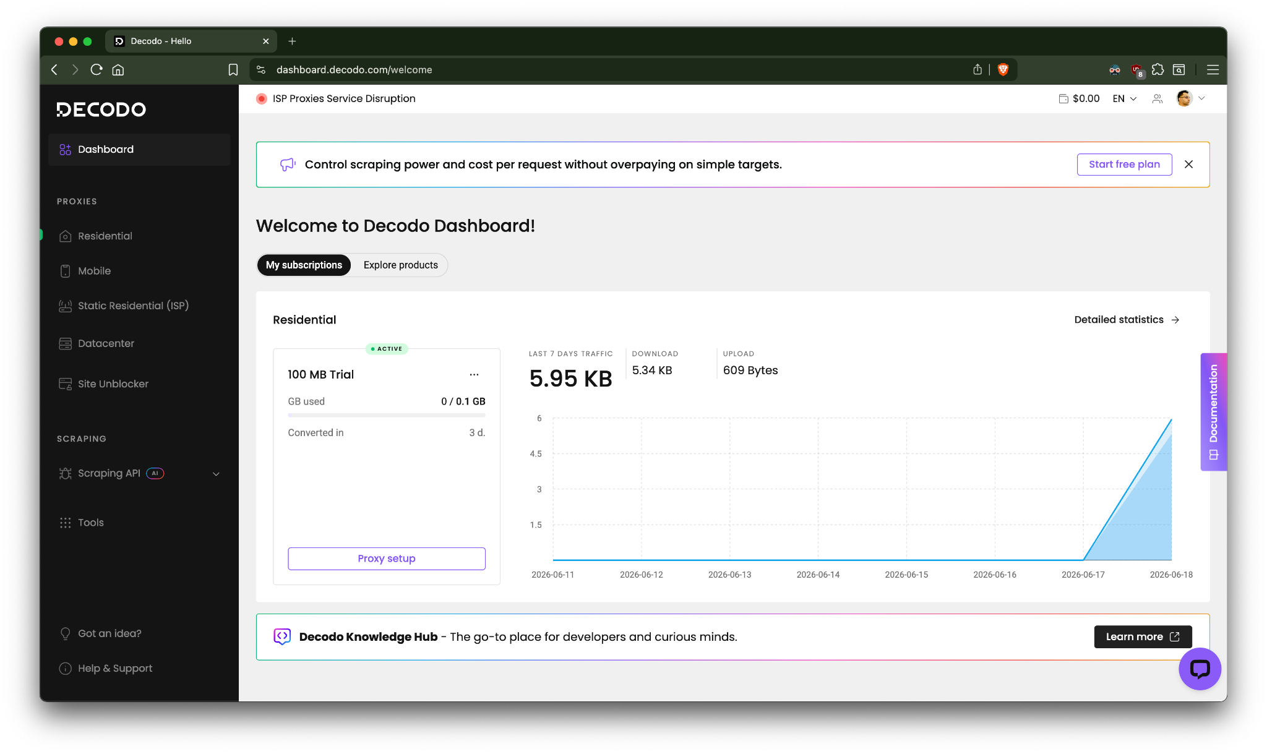Go forward in browser
This screenshot has height=754, width=1267.
point(75,70)
